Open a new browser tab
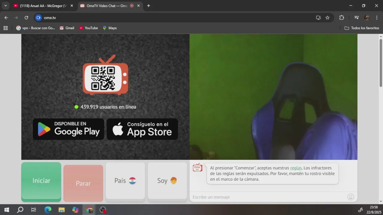383x215 pixels. click(x=148, y=6)
